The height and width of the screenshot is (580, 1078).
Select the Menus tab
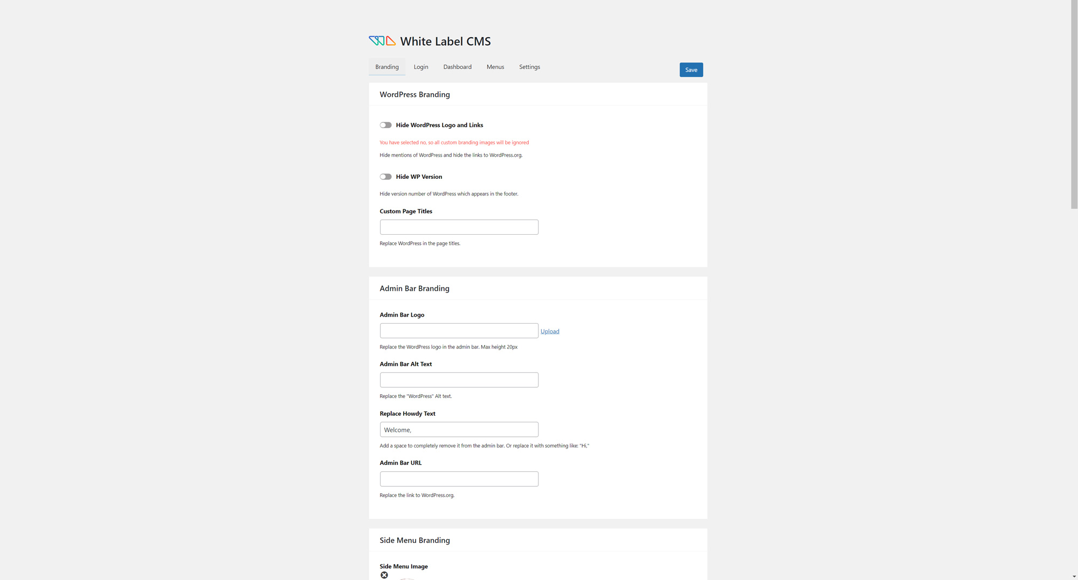point(495,67)
